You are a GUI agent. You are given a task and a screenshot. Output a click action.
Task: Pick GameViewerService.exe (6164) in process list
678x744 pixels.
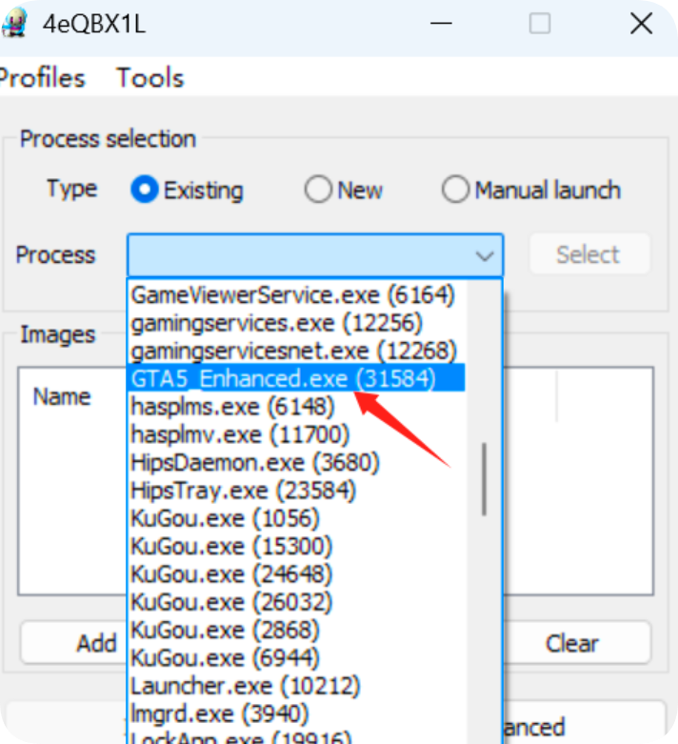tap(292, 294)
